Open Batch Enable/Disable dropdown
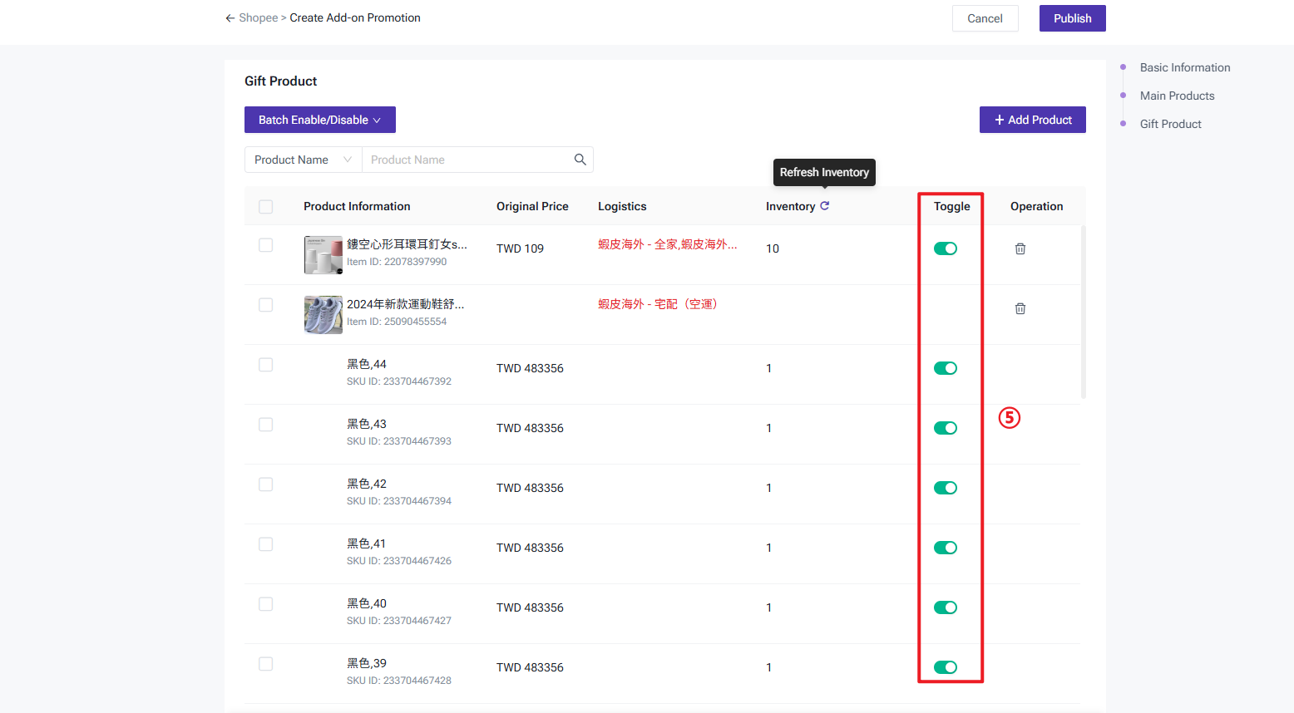This screenshot has height=713, width=1294. tap(319, 120)
